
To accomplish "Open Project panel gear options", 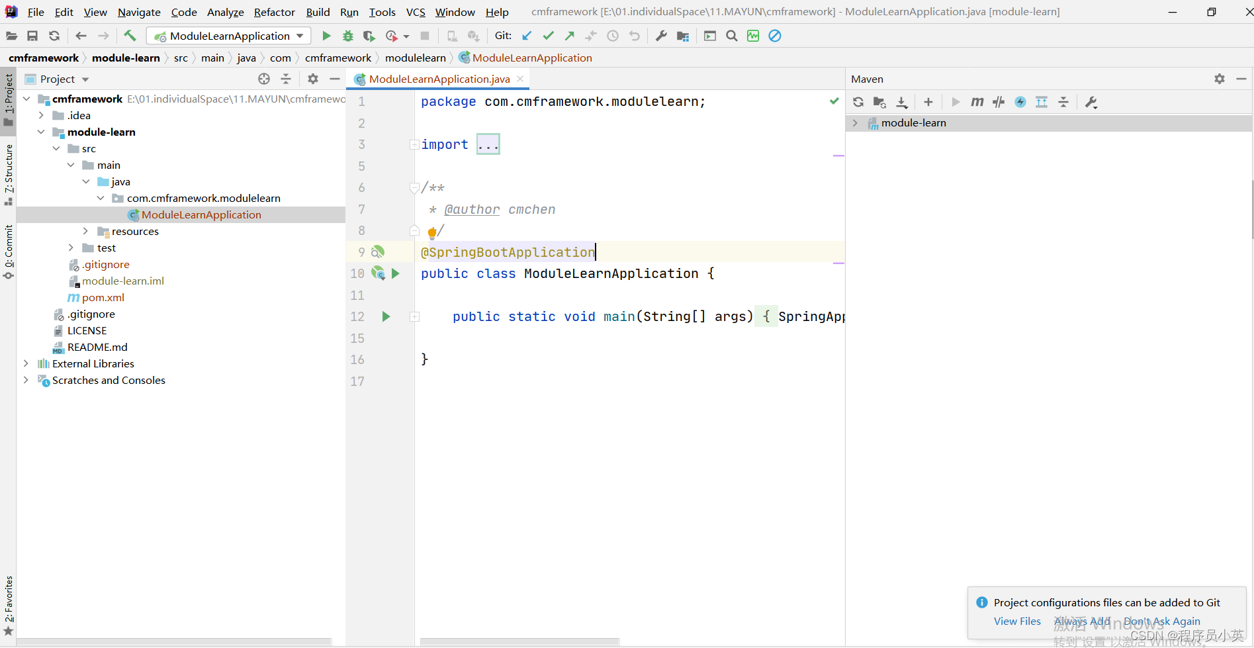I will coord(313,79).
